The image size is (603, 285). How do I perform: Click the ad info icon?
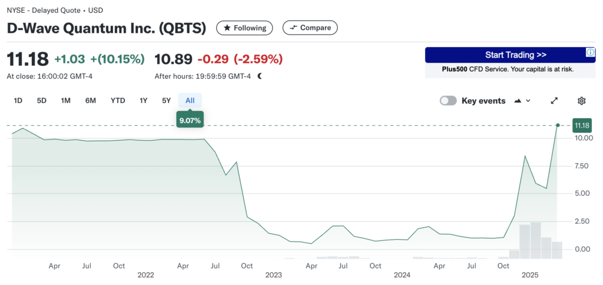pyautogui.click(x=591, y=53)
